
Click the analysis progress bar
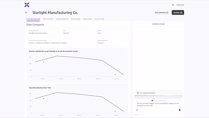(x=158, y=96)
